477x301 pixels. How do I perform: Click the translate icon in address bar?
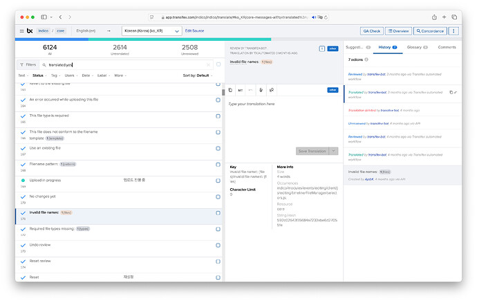point(319,17)
